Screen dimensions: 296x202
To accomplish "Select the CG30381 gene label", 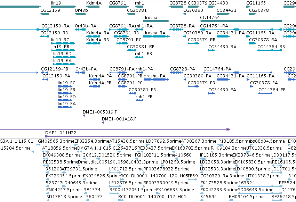I will (137, 10).
